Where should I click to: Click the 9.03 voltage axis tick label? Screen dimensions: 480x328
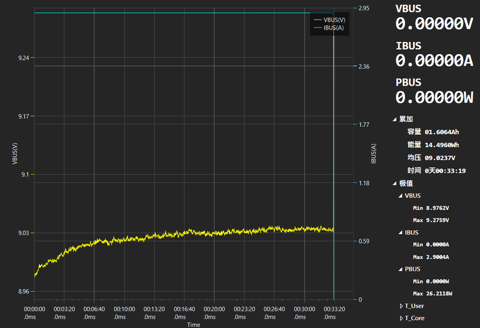24,233
